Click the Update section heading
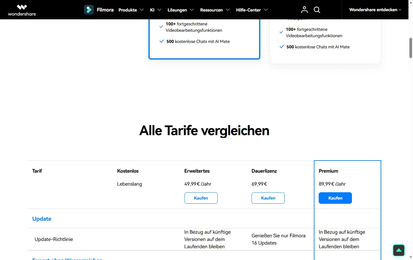Viewport: 413px width, 260px height. [x=42, y=219]
